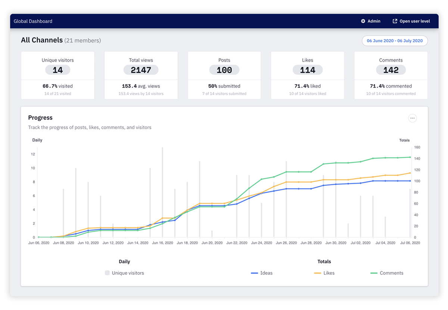Screen dimensions: 448x310
Task: Click the tallest visitors bar at Jun 16
Action: coord(162,192)
